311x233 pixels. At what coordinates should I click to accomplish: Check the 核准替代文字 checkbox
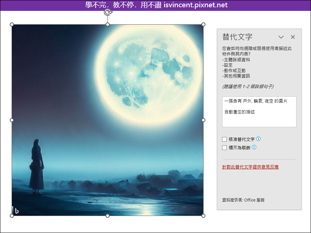click(x=224, y=139)
